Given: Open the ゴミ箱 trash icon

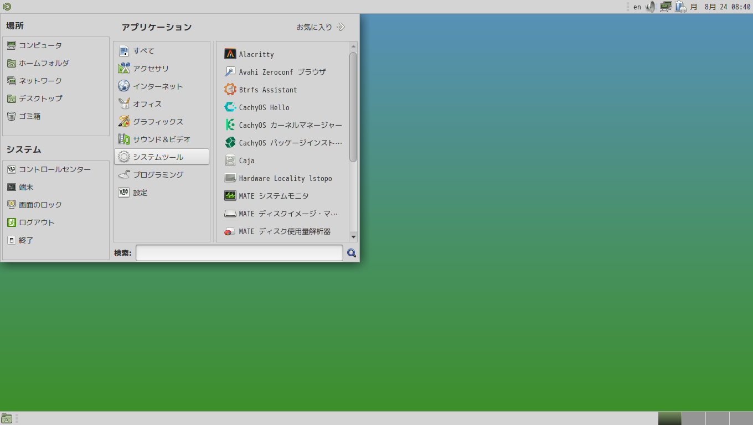Looking at the screenshot, I should [12, 116].
